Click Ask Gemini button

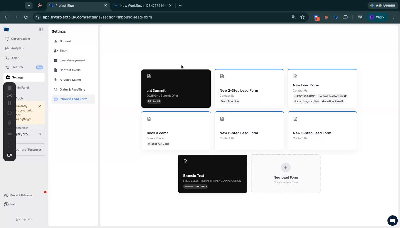point(382,5)
